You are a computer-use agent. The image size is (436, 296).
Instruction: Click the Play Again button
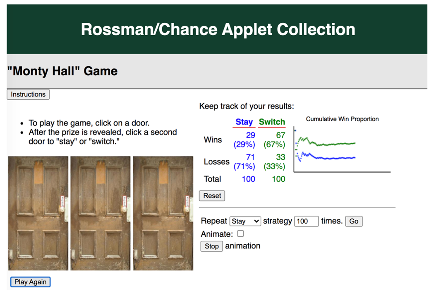click(x=30, y=282)
